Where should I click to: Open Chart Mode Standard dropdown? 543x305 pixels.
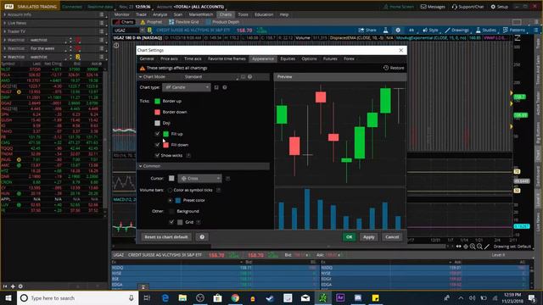(211, 77)
